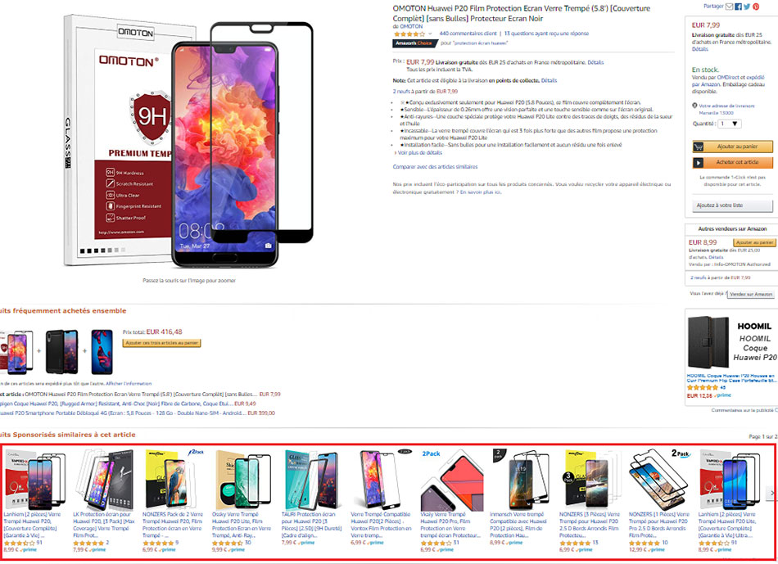The image size is (778, 564).
Task: Expand the rating breakdown arrow beside stars
Action: (430, 34)
